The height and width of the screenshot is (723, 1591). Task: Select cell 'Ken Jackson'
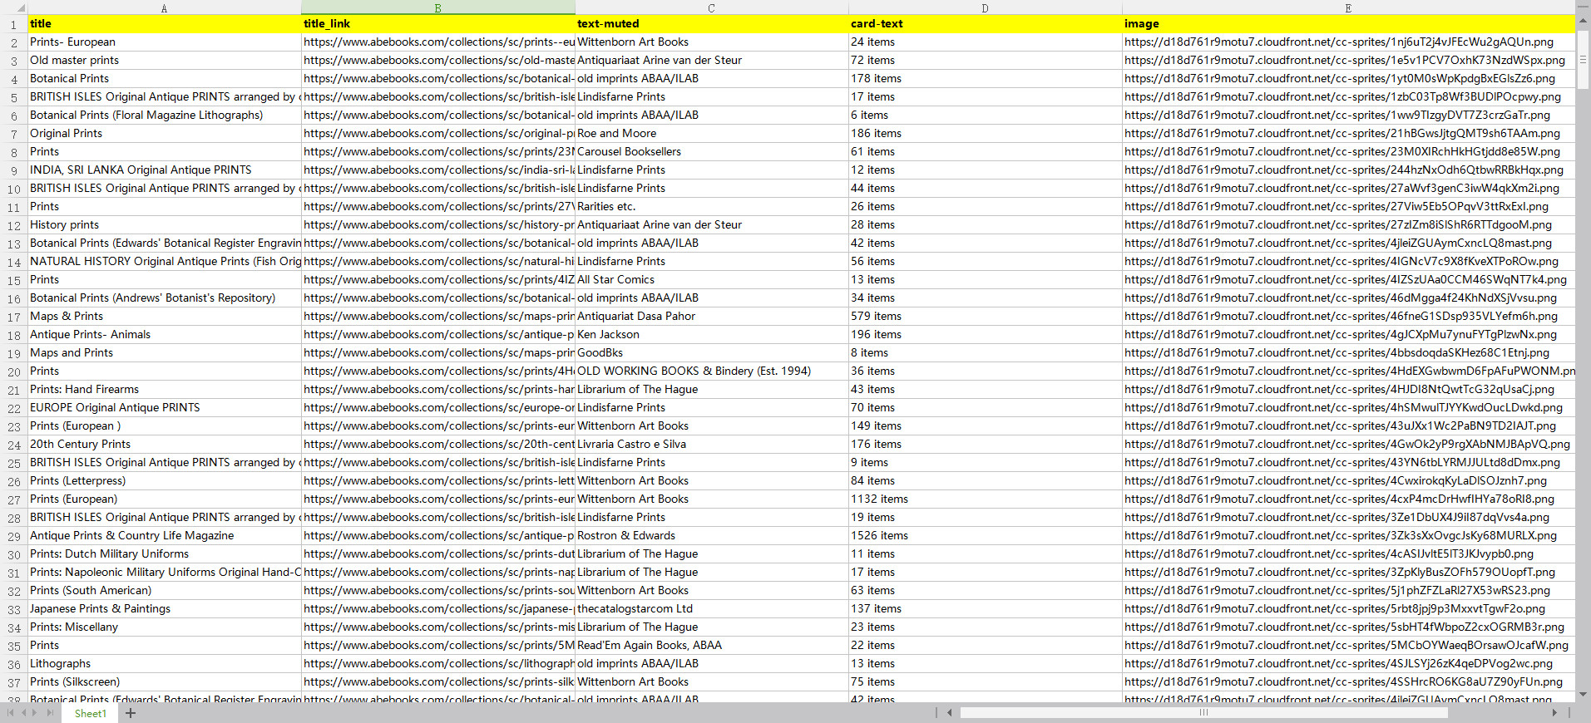711,335
